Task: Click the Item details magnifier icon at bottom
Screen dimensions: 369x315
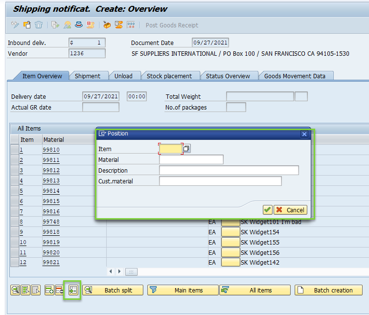Action: (x=15, y=290)
